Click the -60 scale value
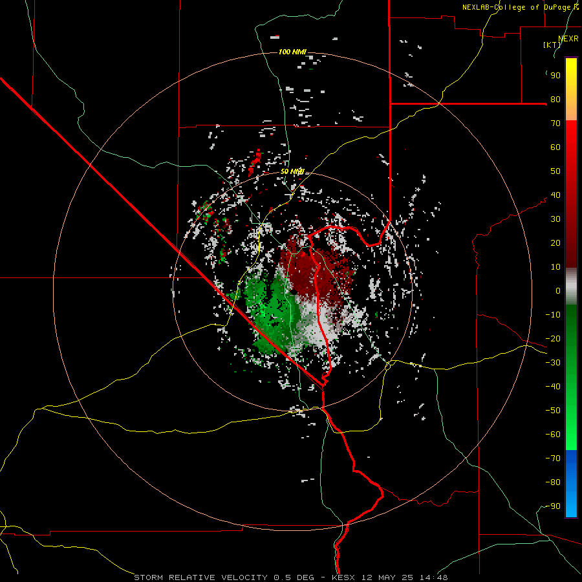Screen dimensions: 582x582 point(553,435)
